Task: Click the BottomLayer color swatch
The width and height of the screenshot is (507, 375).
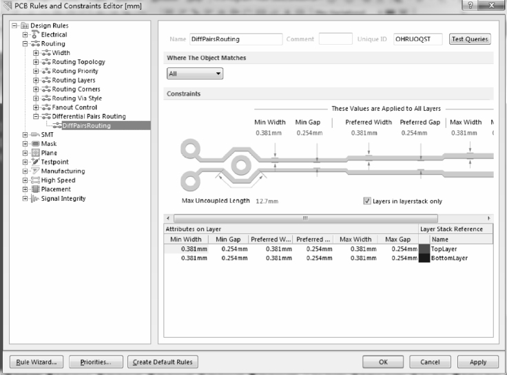Action: (x=424, y=258)
